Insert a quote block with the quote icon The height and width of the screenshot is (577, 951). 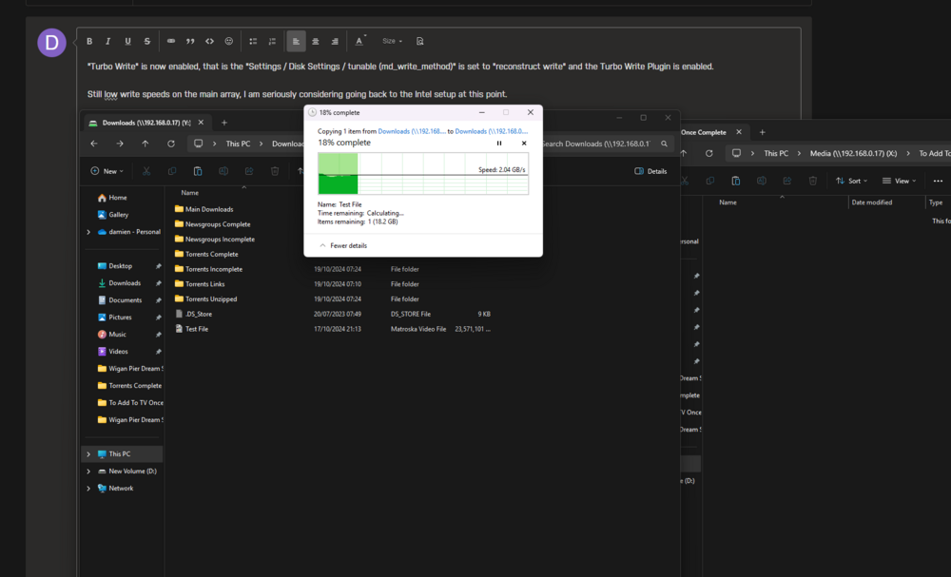[x=190, y=41]
